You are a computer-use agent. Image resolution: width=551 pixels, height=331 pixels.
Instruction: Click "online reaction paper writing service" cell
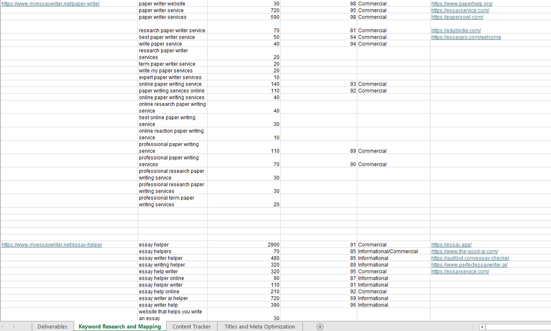(x=172, y=134)
